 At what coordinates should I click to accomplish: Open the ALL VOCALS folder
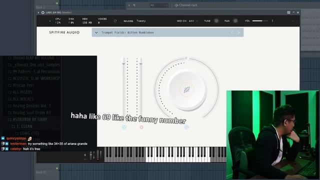(x=20, y=99)
